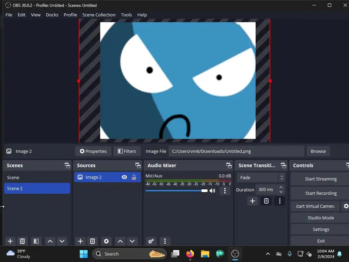Open Settings from Controls dock
Image resolution: width=349 pixels, height=262 pixels.
[x=321, y=229]
